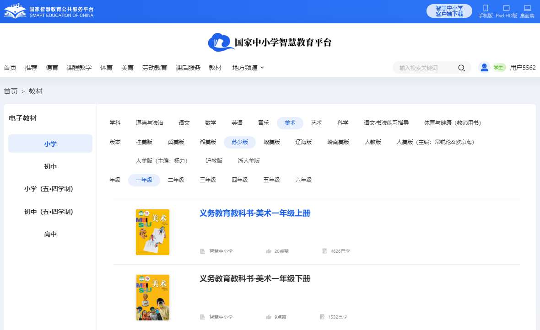Filter subject by 英语
Screen dimensions: 540x330
click(x=237, y=123)
